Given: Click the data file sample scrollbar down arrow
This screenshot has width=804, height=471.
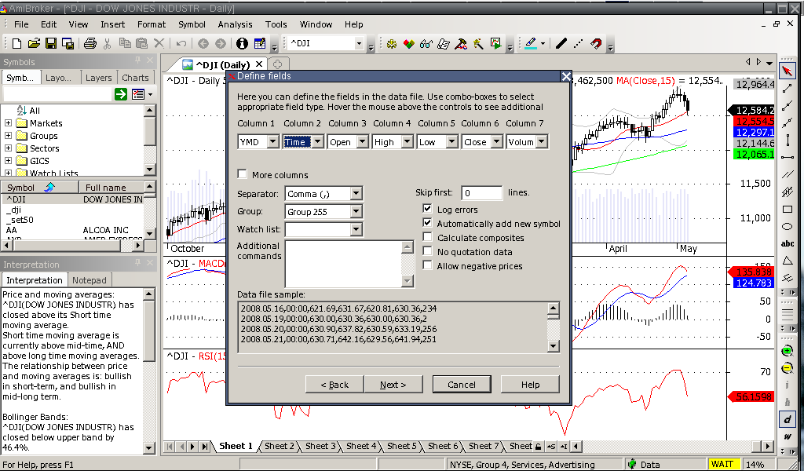Looking at the screenshot, I should pyautogui.click(x=553, y=346).
